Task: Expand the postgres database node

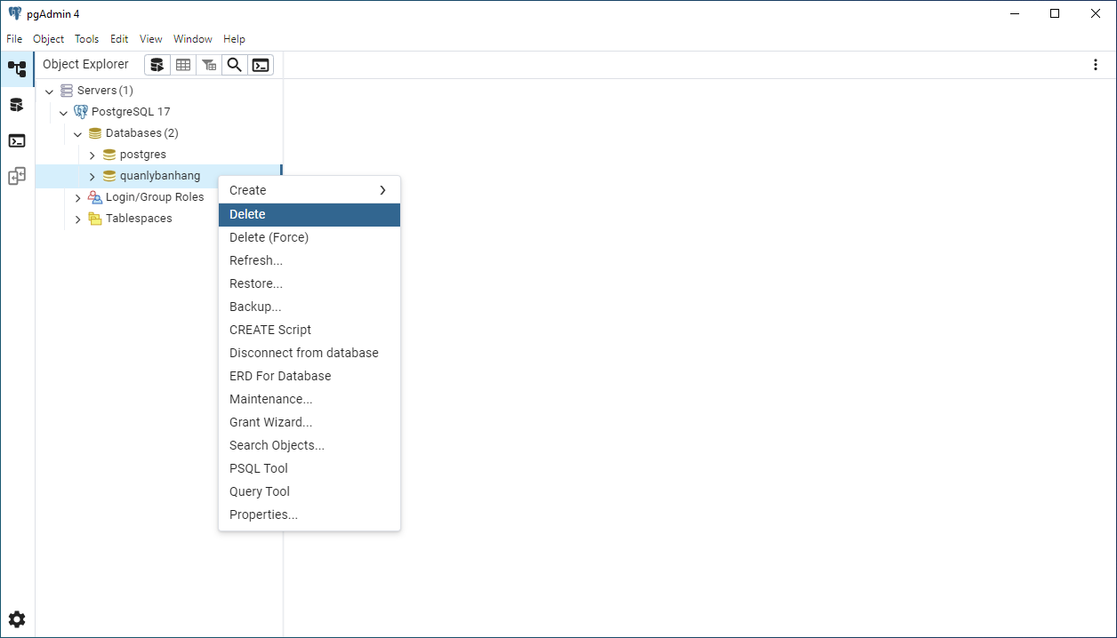Action: pyautogui.click(x=92, y=155)
